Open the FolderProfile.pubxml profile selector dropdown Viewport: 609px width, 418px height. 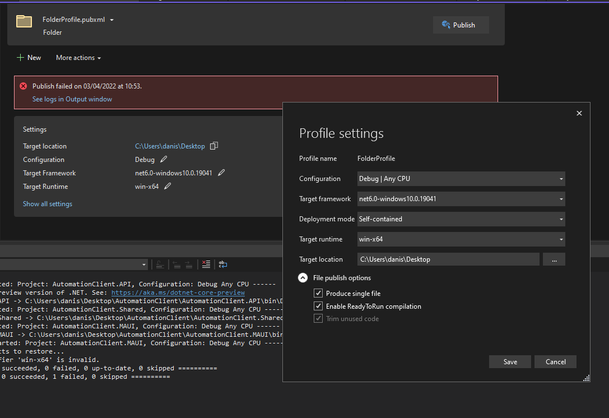[112, 20]
